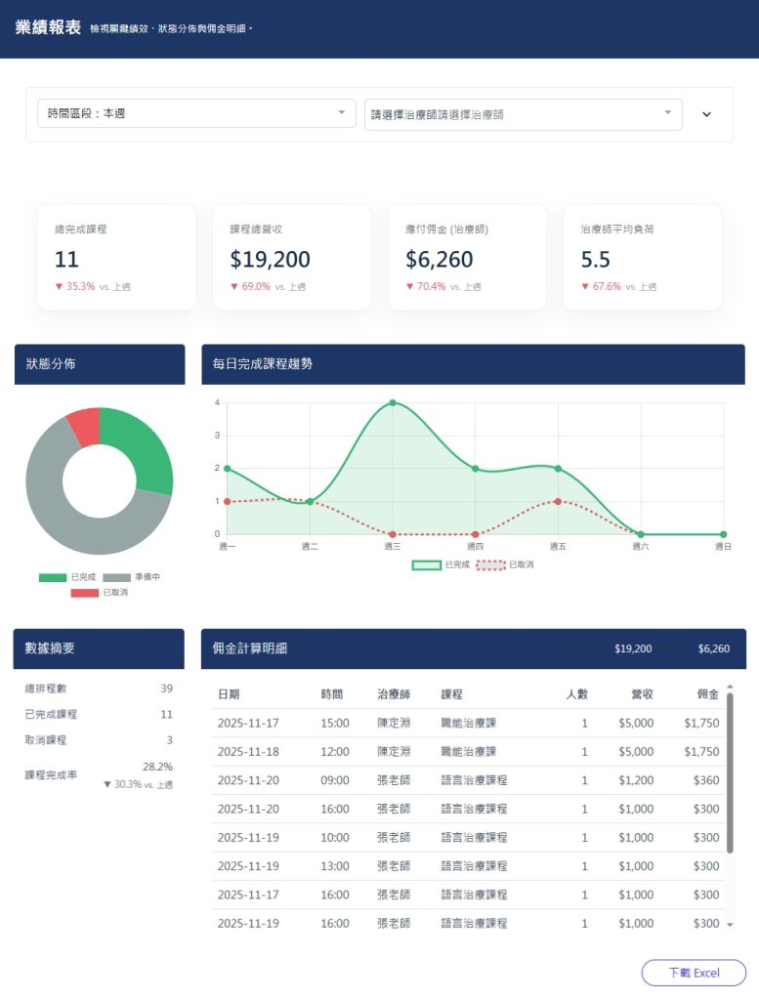The image size is (759, 1000).
Task: Toggle 已取消 series in trend chart legend
Action: [505, 564]
